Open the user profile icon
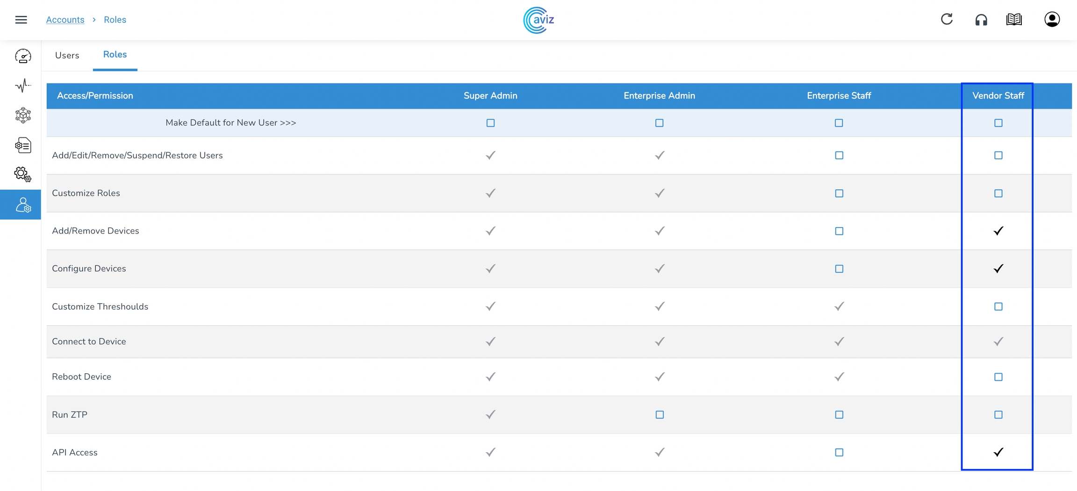Viewport: 1077px width, 491px height. coord(1052,20)
